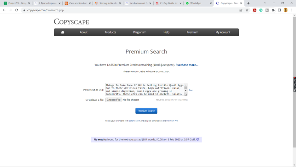View site info padlock icon

click(24, 10)
